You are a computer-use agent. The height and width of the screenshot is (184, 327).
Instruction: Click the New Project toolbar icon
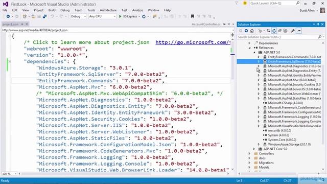[x=25, y=16]
